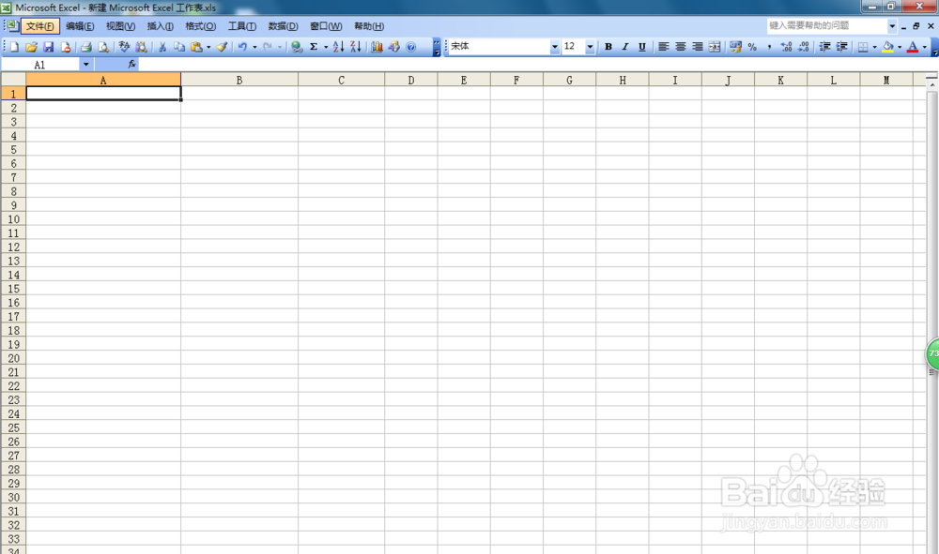Open the 文件(F) menu
The width and height of the screenshot is (939, 554).
click(x=40, y=26)
